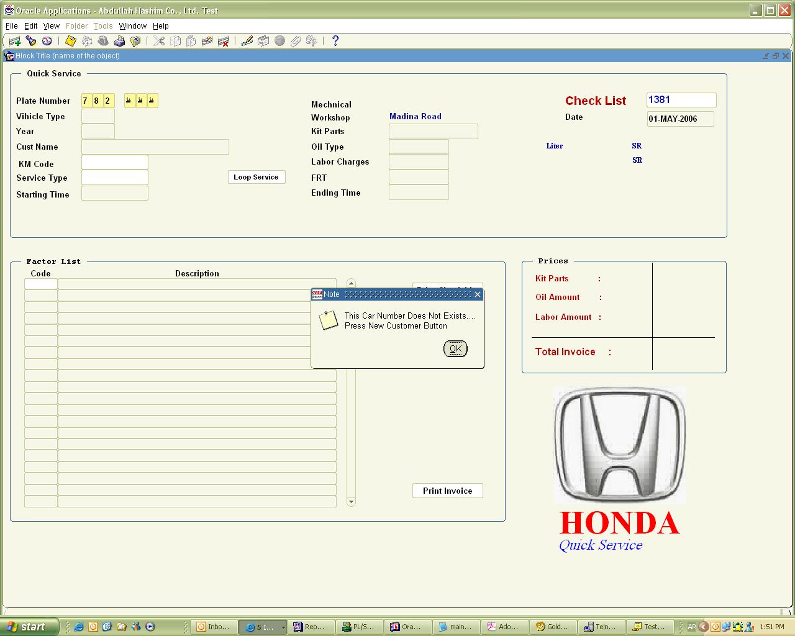The image size is (795, 636).
Task: Click the Save diskette toolbar icon
Action: 71,41
